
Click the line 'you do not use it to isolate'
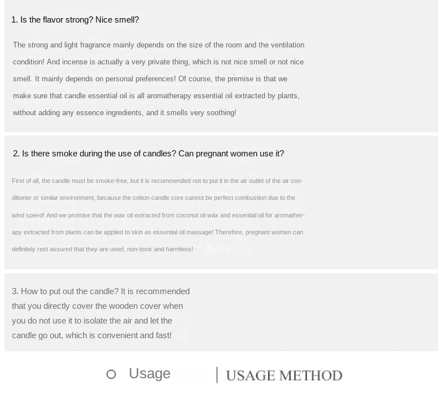[92, 321]
